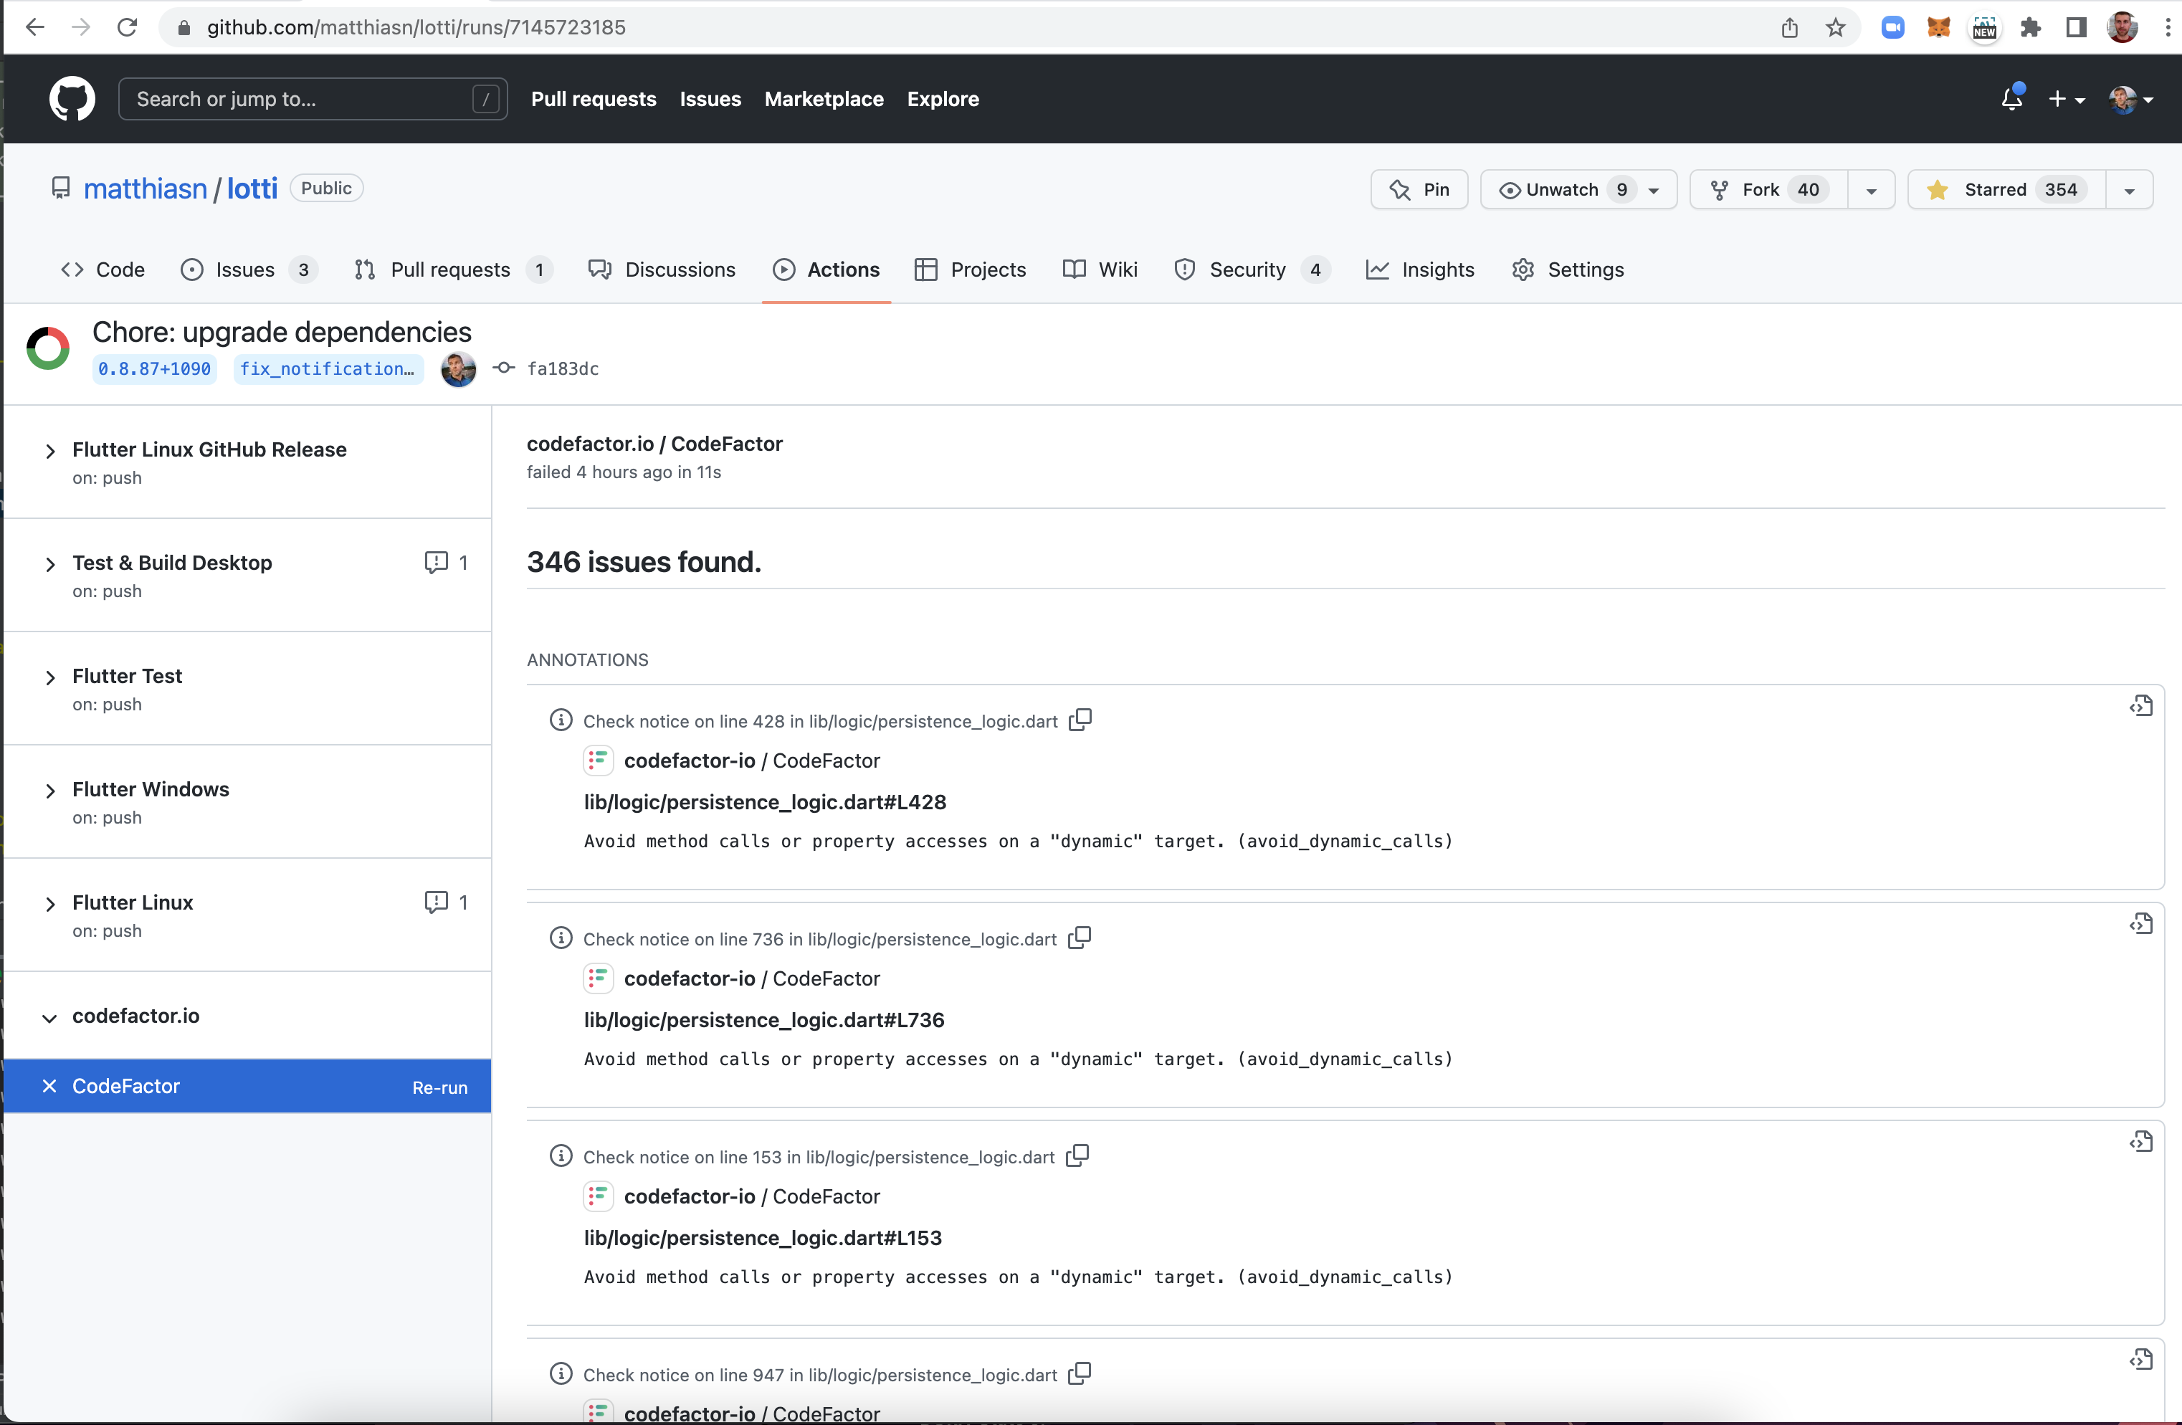Screen dimensions: 2182x1425
Task: View workflow file icon beside first annotation
Action: click(2142, 704)
